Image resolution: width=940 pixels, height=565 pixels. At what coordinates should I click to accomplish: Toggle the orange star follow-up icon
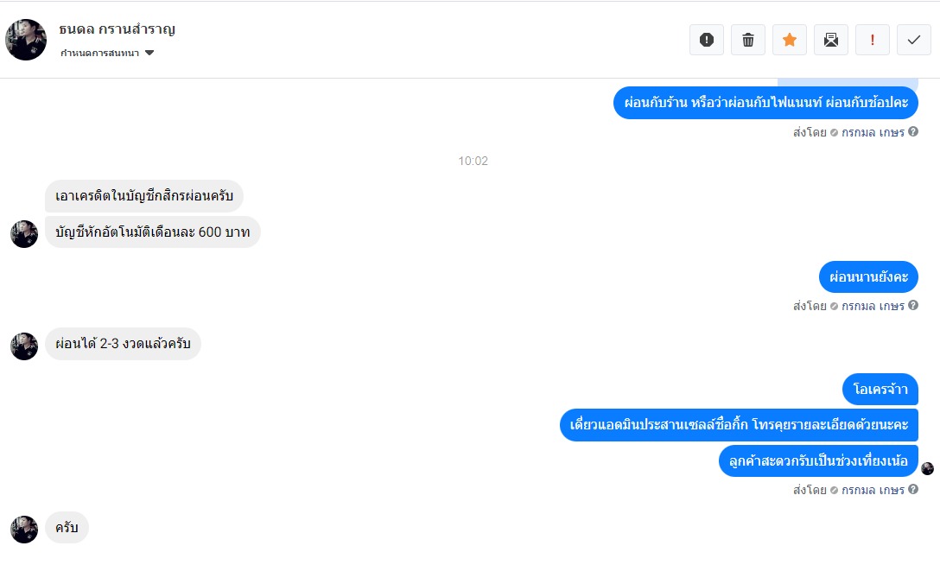[789, 40]
